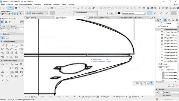The height and width of the screenshot is (101, 179).
Task: Select the Arrow selection tool in Выборка
Action: pyautogui.click(x=3, y=38)
